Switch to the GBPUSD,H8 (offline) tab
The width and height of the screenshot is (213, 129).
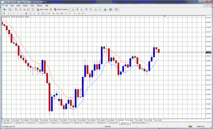(x=139, y=123)
